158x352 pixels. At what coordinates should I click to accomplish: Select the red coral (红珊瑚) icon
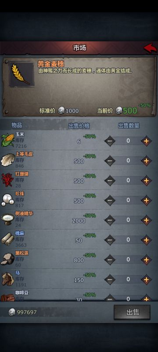click(7, 180)
